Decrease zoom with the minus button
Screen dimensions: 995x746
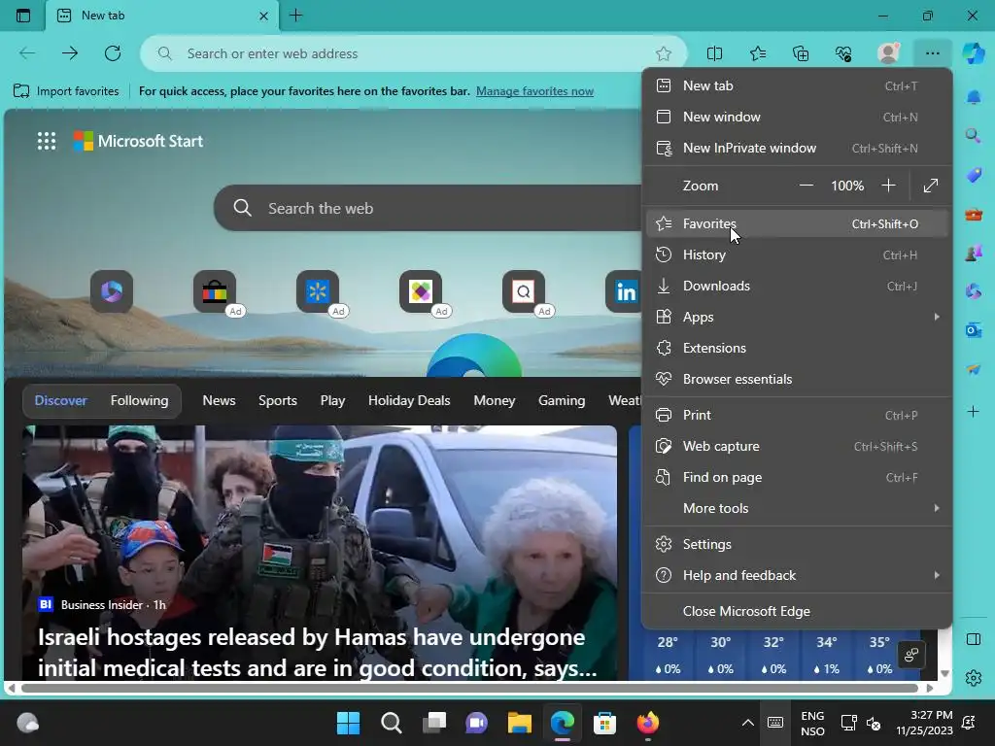pos(806,186)
